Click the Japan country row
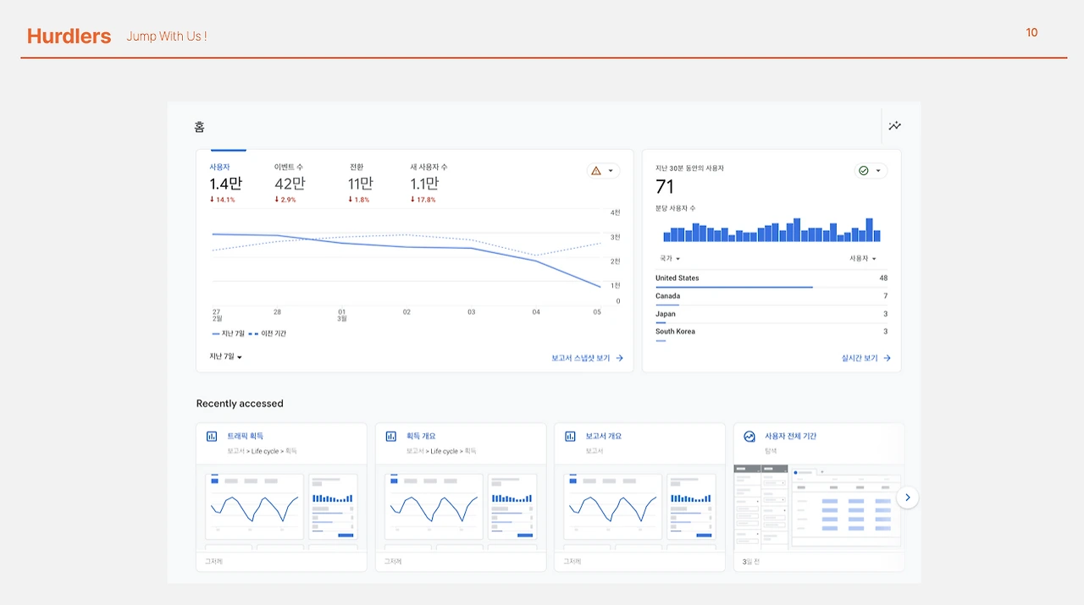The height and width of the screenshot is (605, 1084). (x=772, y=316)
